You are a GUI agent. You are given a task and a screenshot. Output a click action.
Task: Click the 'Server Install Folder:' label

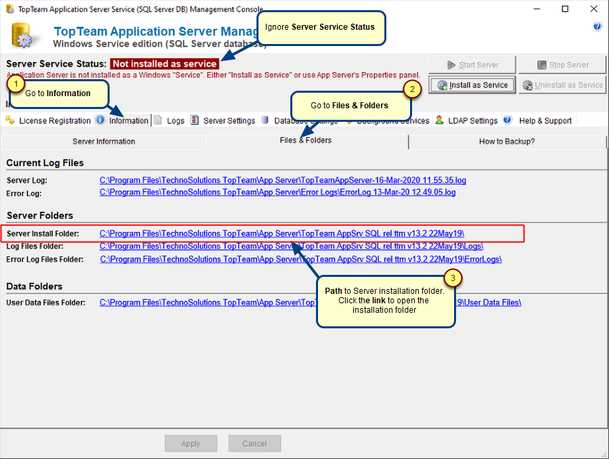coord(43,234)
